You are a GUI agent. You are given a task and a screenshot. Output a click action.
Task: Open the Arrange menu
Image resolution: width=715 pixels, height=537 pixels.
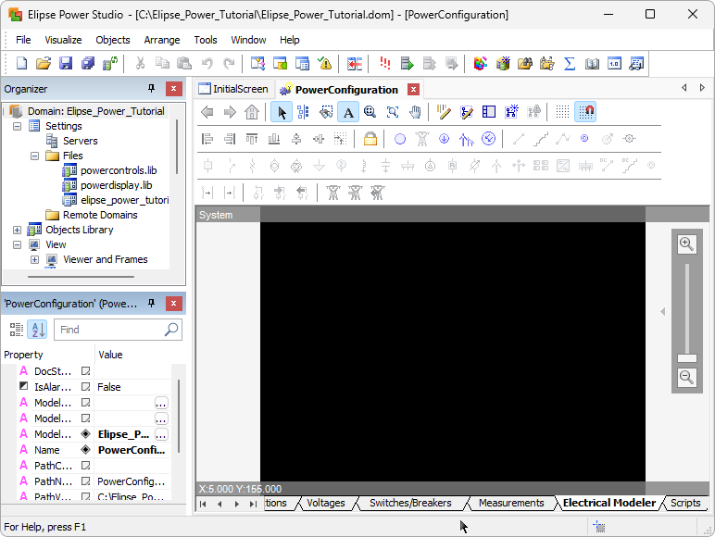coord(162,40)
